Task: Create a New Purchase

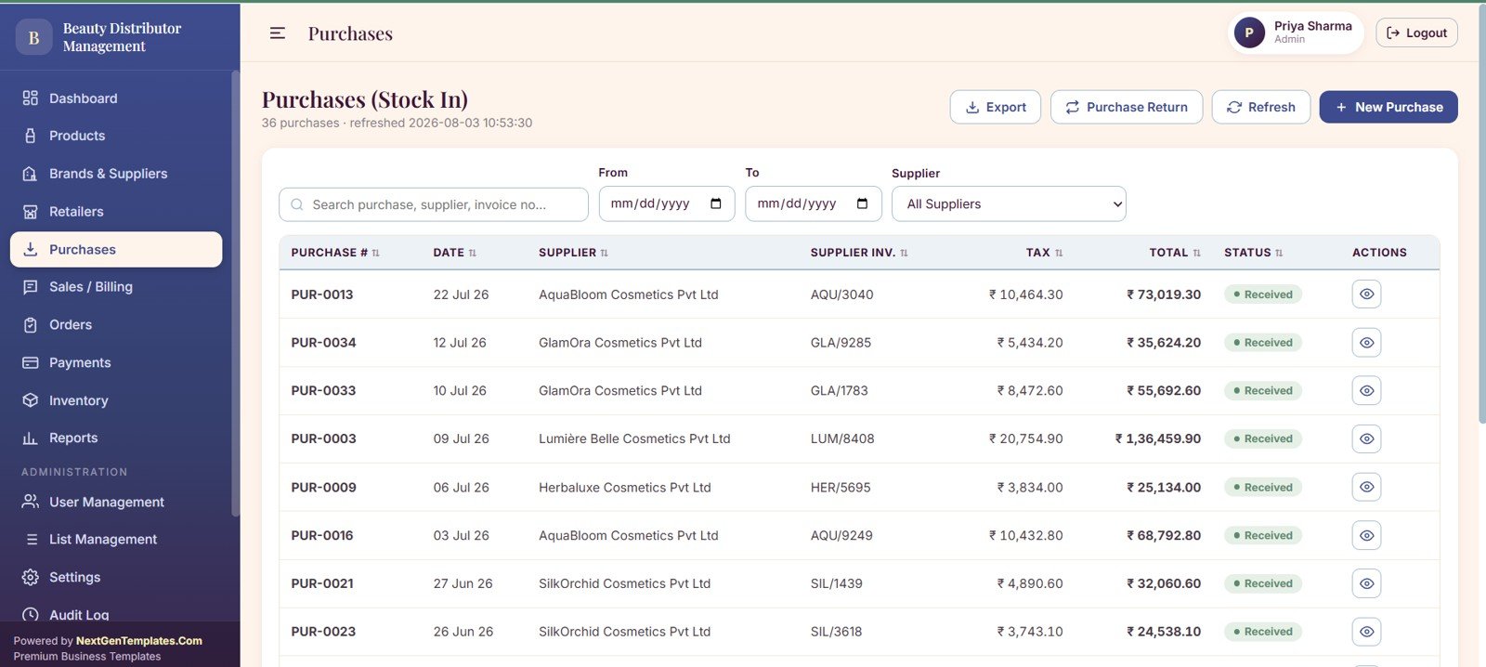Action: click(x=1388, y=107)
